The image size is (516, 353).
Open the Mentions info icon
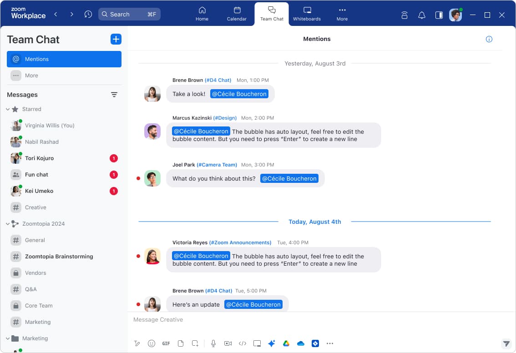(489, 39)
